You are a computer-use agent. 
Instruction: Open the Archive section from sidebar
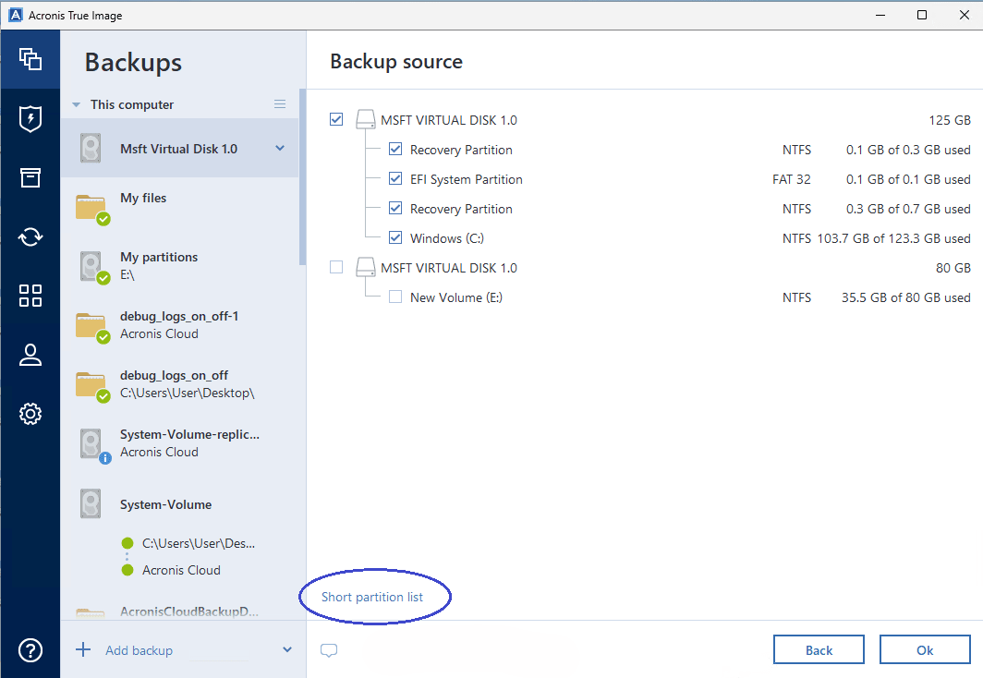click(x=30, y=177)
